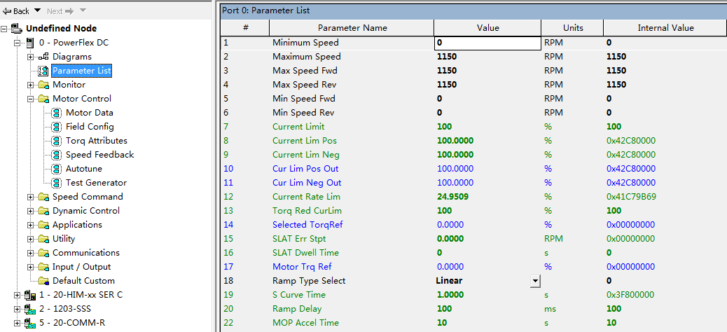Click the Communications folder icon
This screenshot has height=332, width=727.
click(44, 253)
